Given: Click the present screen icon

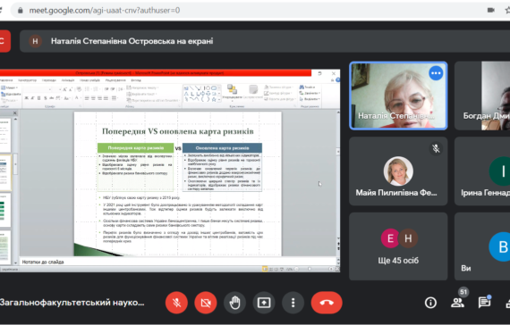Looking at the screenshot, I should (x=264, y=303).
